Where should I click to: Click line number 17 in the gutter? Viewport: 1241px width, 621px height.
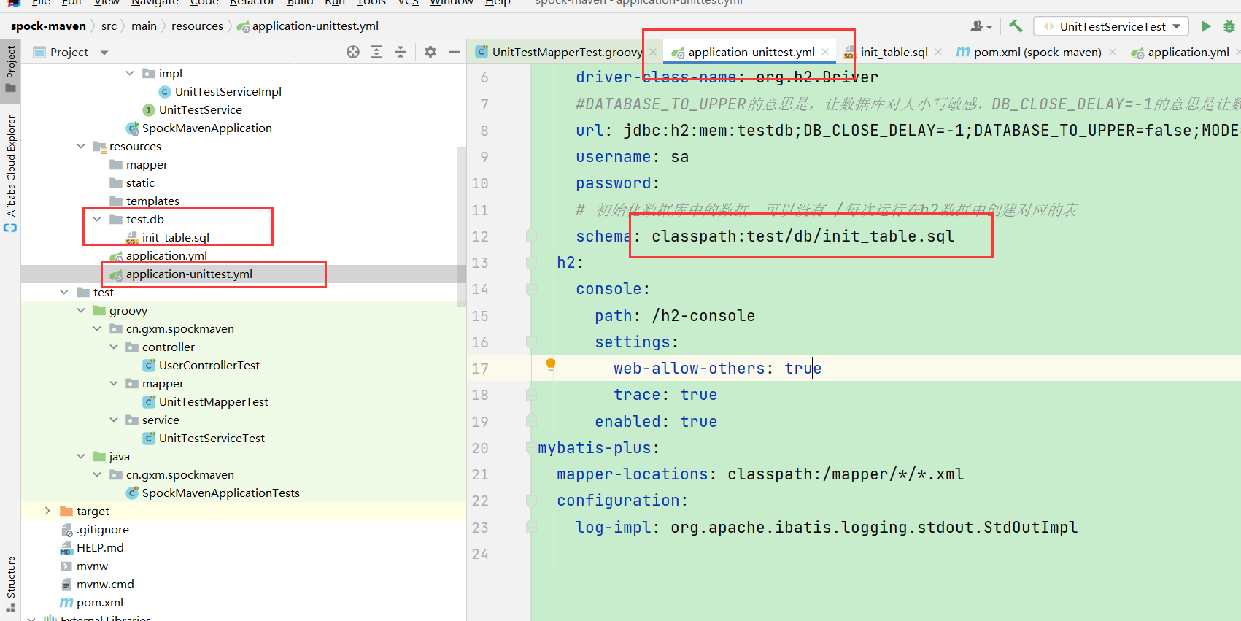(x=480, y=369)
